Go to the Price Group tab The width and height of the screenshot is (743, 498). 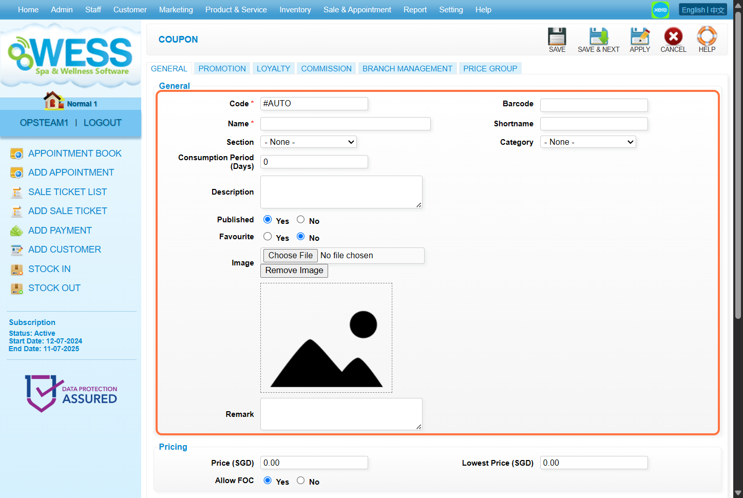[490, 69]
